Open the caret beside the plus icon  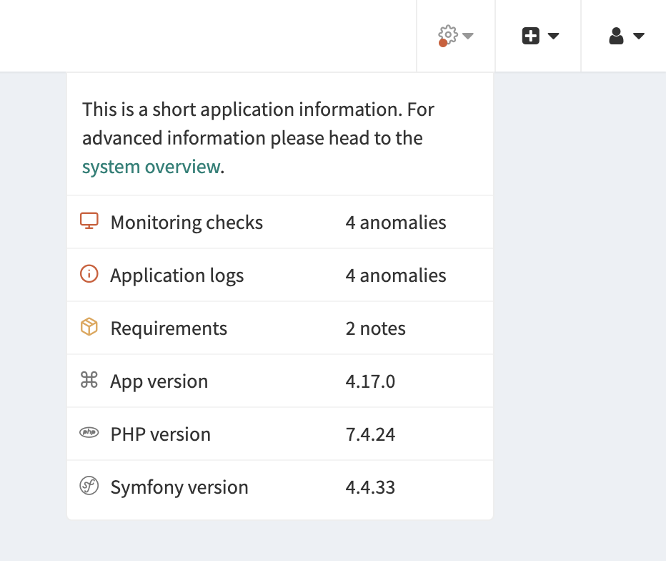[553, 36]
